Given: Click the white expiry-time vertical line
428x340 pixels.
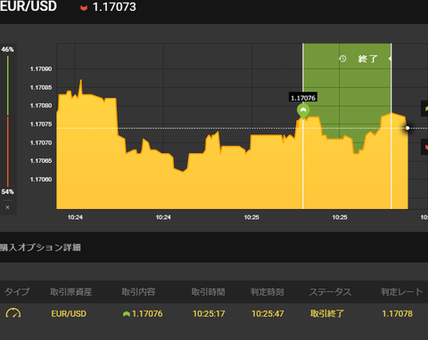Looking at the screenshot, I should (391, 126).
